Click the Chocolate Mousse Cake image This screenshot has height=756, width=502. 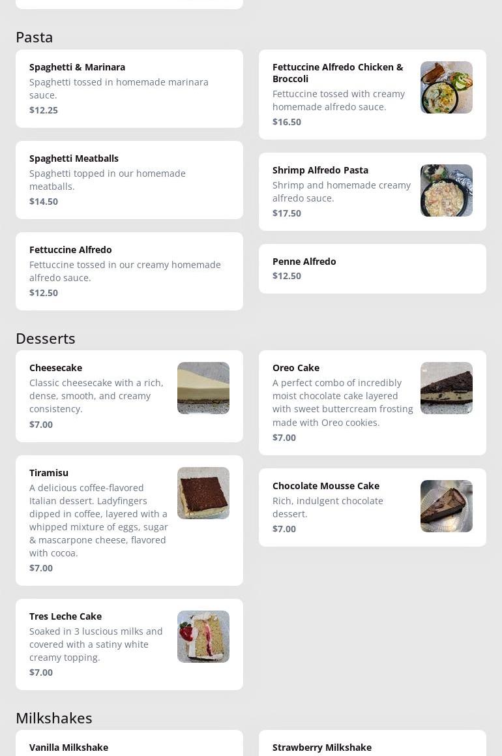[446, 506]
